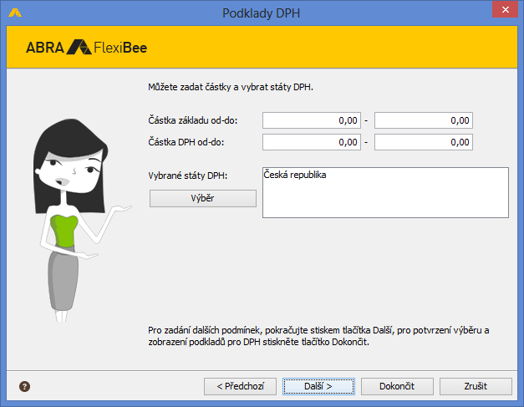The image size is (524, 407).
Task: Focus the Částka DPH 'od' field
Action: [x=312, y=142]
